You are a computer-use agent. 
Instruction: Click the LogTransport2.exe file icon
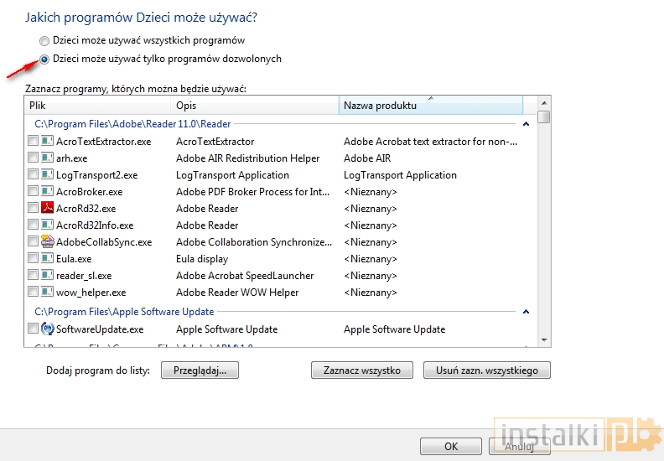pos(47,175)
